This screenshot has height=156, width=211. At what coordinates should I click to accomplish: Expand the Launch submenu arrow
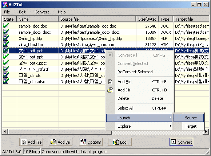click(x=171, y=118)
